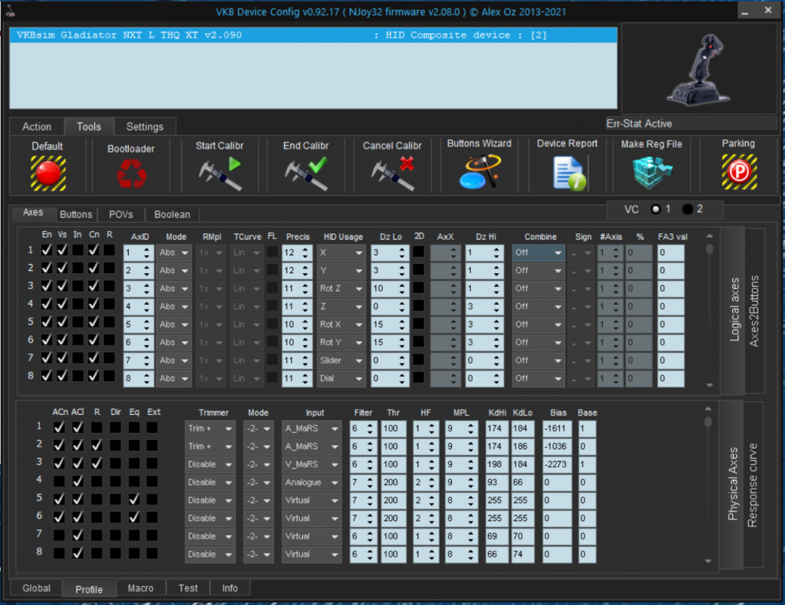Screen dimensions: 785x605
Task: Switch to the Buttons tab
Action: click(x=76, y=214)
